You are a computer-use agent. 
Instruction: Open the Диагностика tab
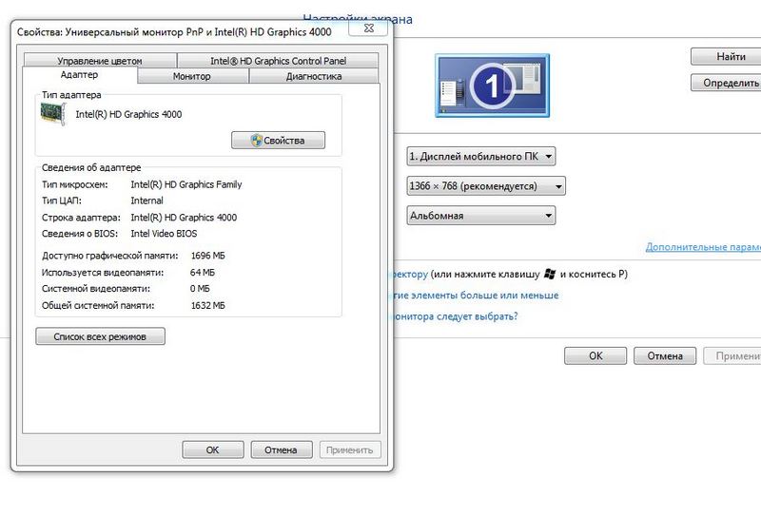click(x=313, y=76)
